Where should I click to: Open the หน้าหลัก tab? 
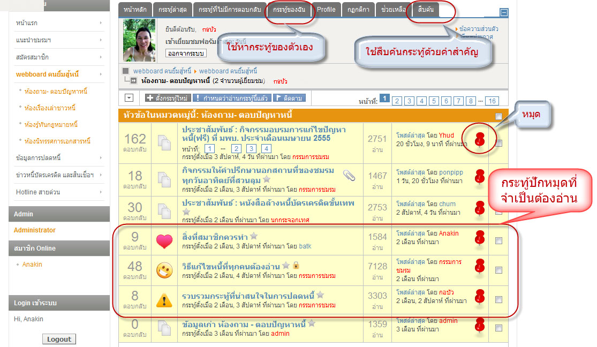tap(135, 10)
